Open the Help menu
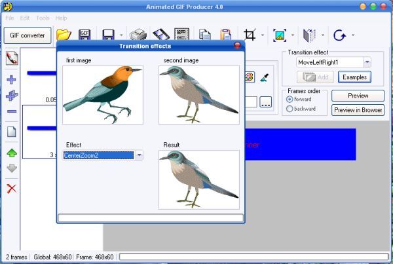393x264 pixels. pos(61,18)
